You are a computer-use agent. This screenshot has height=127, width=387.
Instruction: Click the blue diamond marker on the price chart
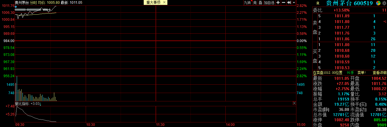point(16,6)
